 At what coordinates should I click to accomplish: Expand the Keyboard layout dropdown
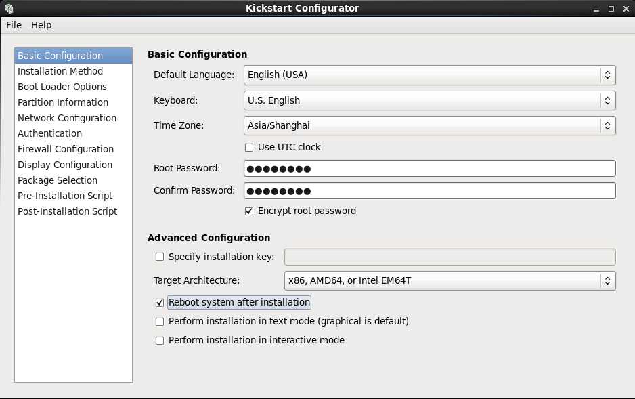click(430, 100)
